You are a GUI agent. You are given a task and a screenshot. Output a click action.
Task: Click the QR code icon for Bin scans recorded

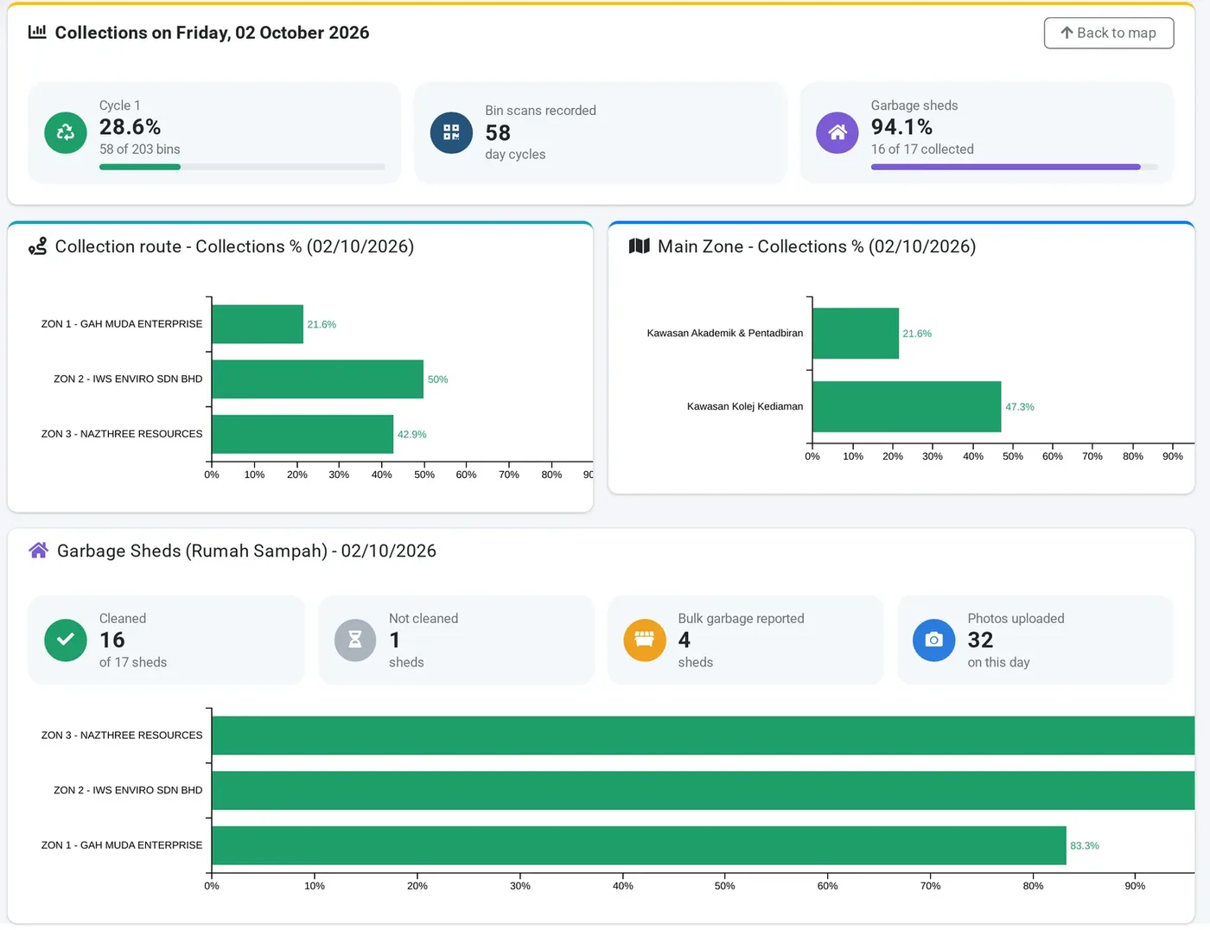(x=451, y=132)
